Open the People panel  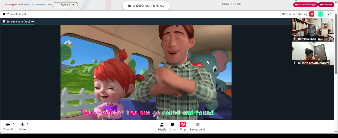[162, 127]
